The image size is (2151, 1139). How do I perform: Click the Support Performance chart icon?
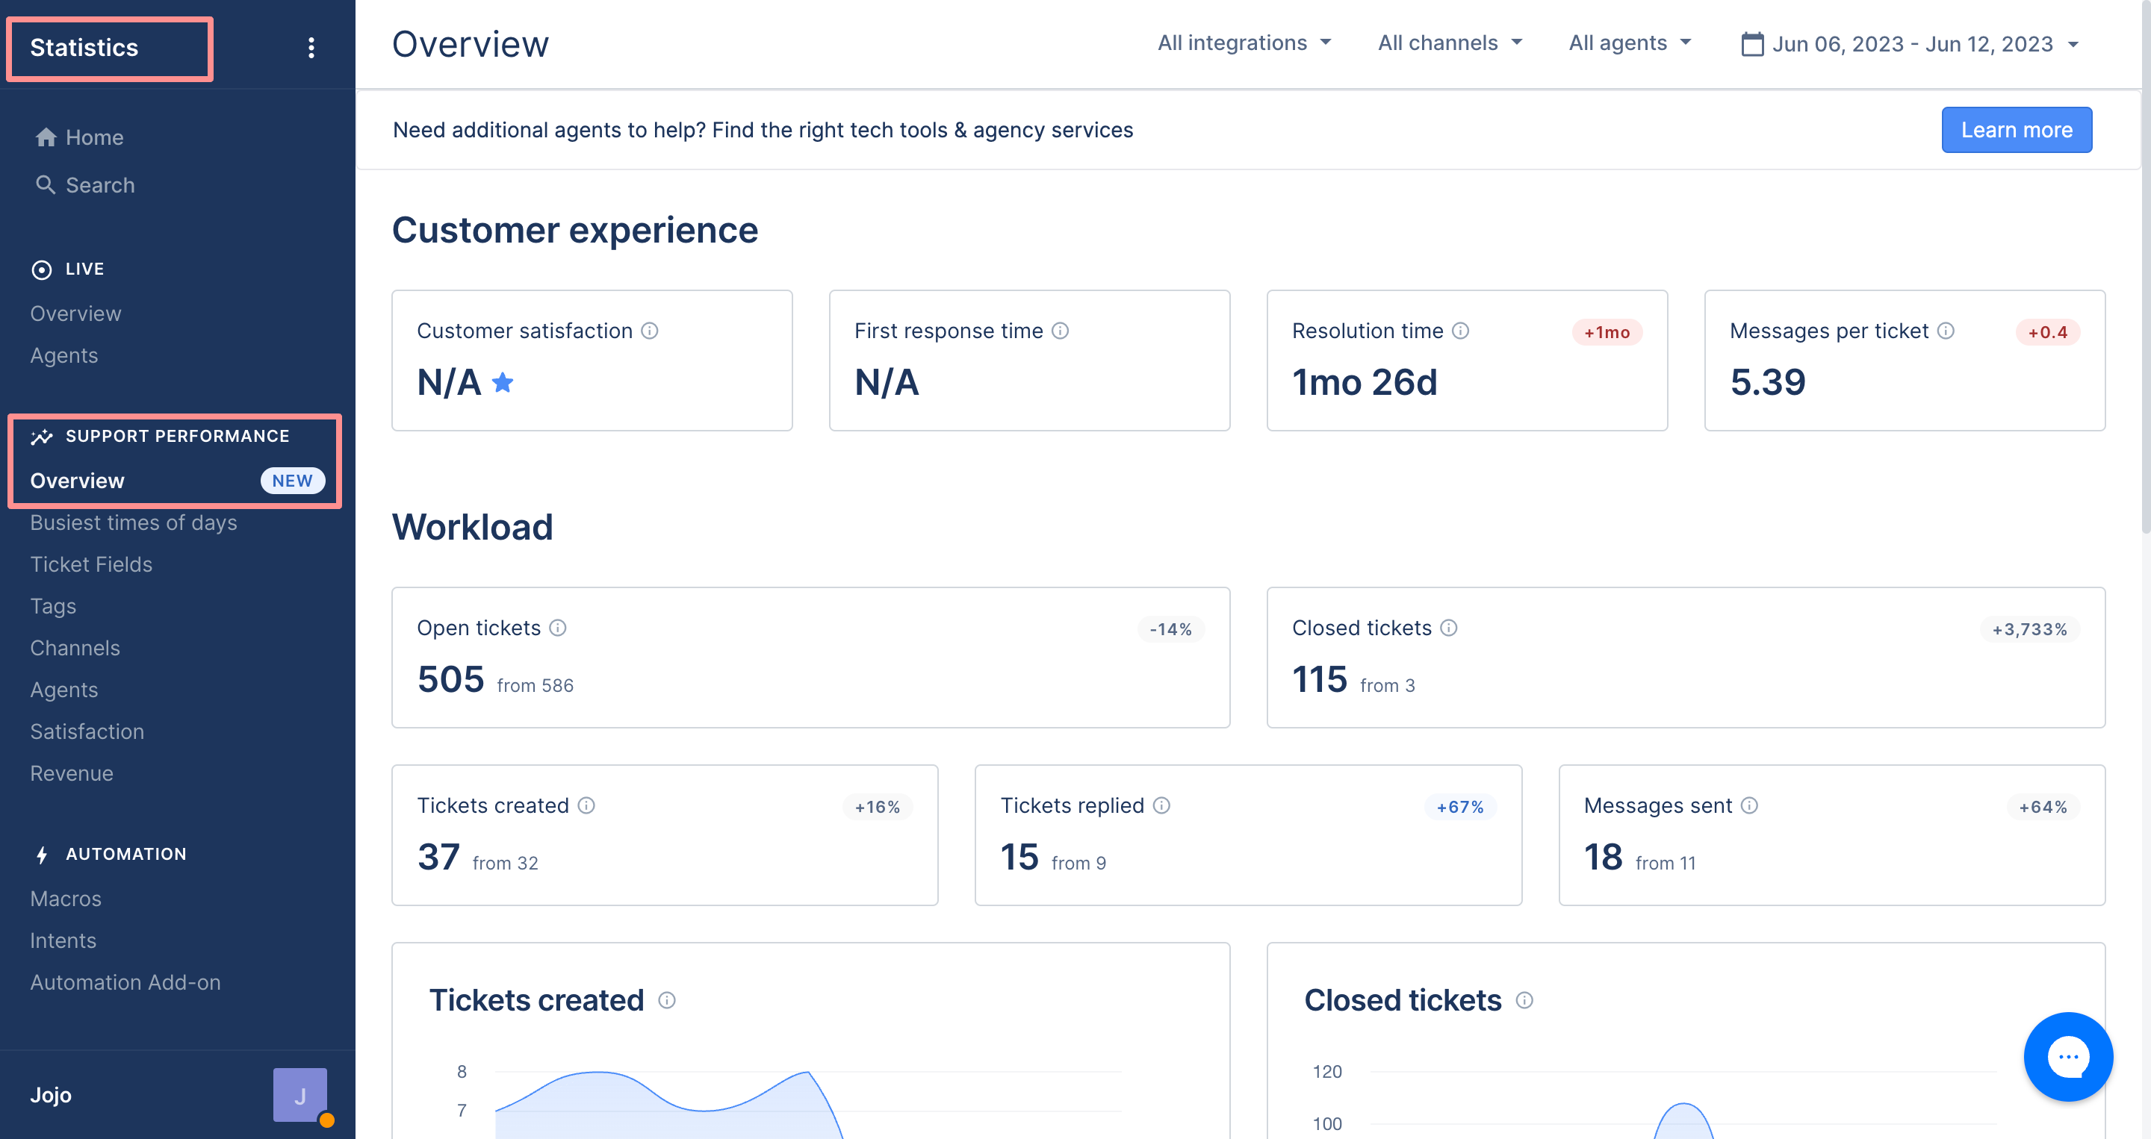pyautogui.click(x=42, y=437)
